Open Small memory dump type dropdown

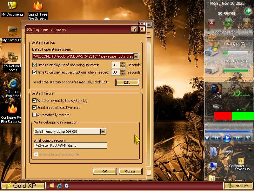[x=103, y=131]
